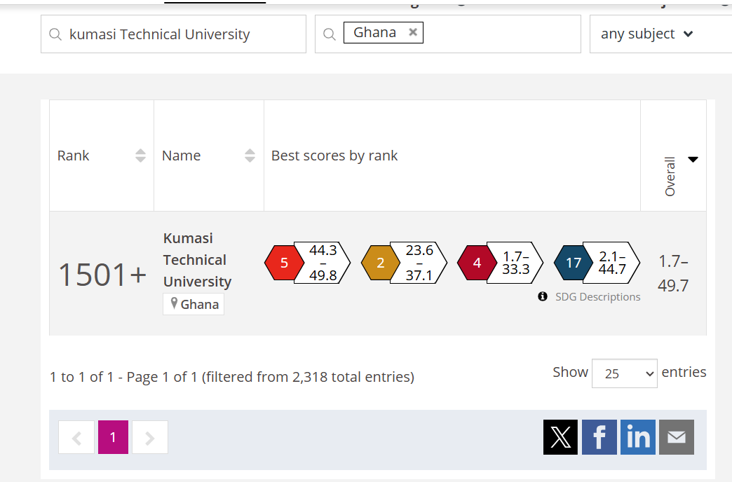Screen dimensions: 732x482
Task: Open the Show entries count dropdown
Action: click(624, 373)
